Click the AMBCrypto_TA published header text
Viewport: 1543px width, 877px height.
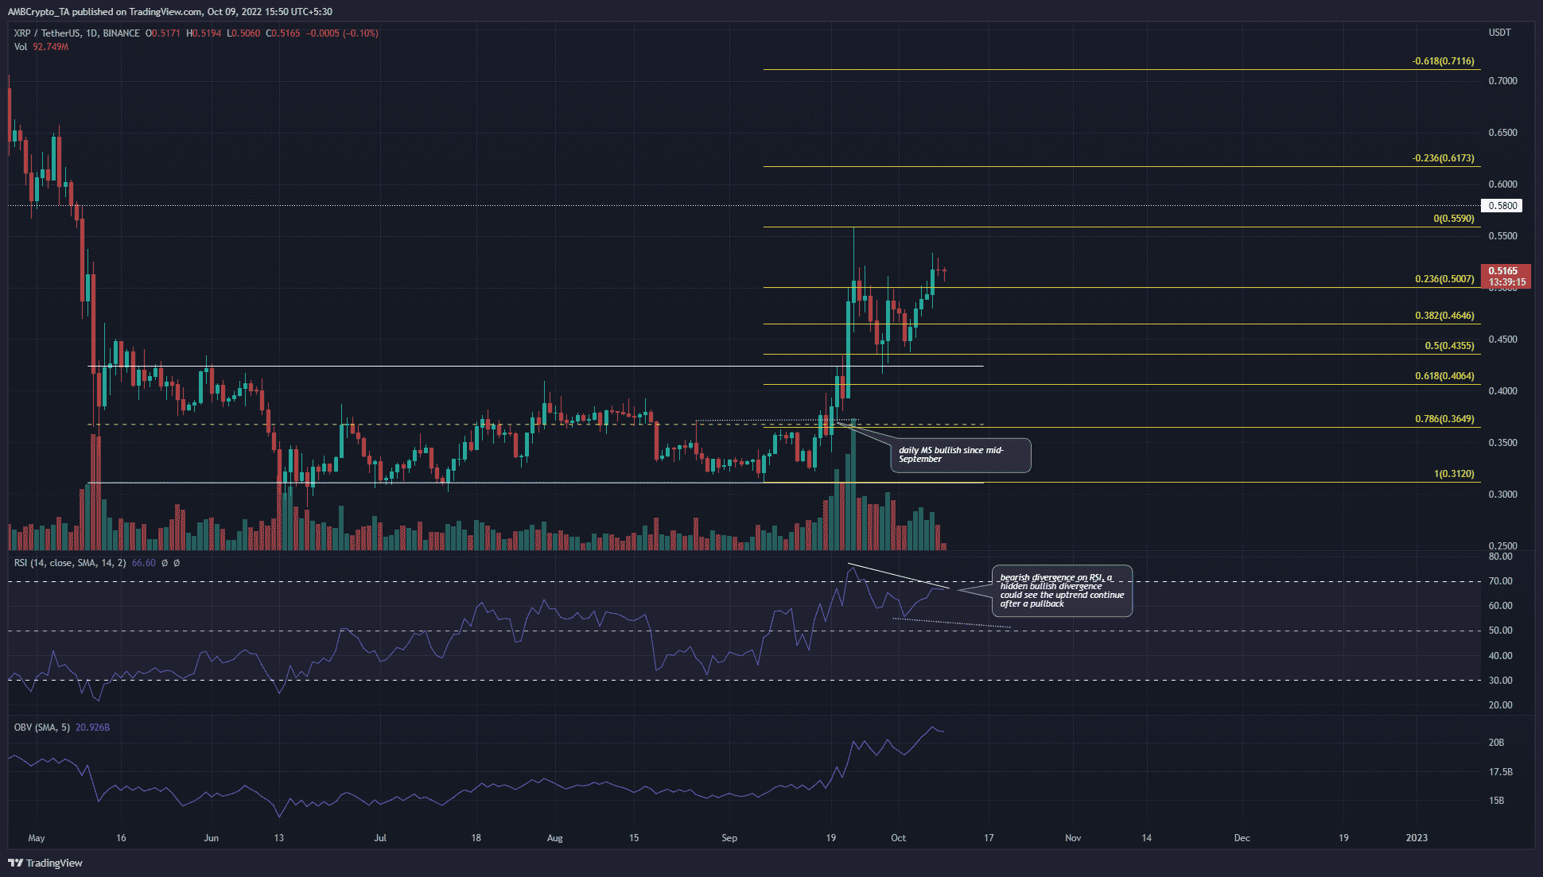click(170, 12)
